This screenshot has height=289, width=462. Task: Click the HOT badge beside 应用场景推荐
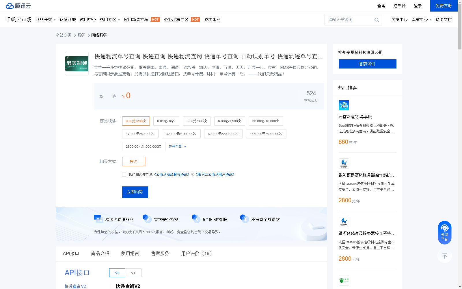(x=155, y=20)
